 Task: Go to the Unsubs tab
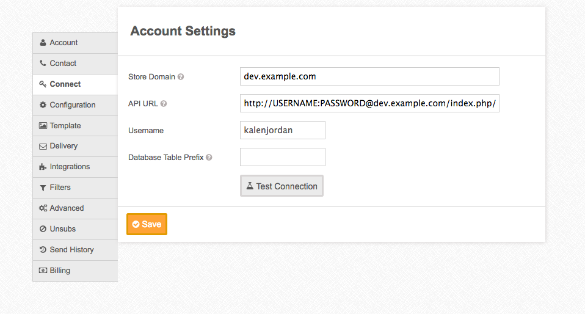tap(63, 229)
